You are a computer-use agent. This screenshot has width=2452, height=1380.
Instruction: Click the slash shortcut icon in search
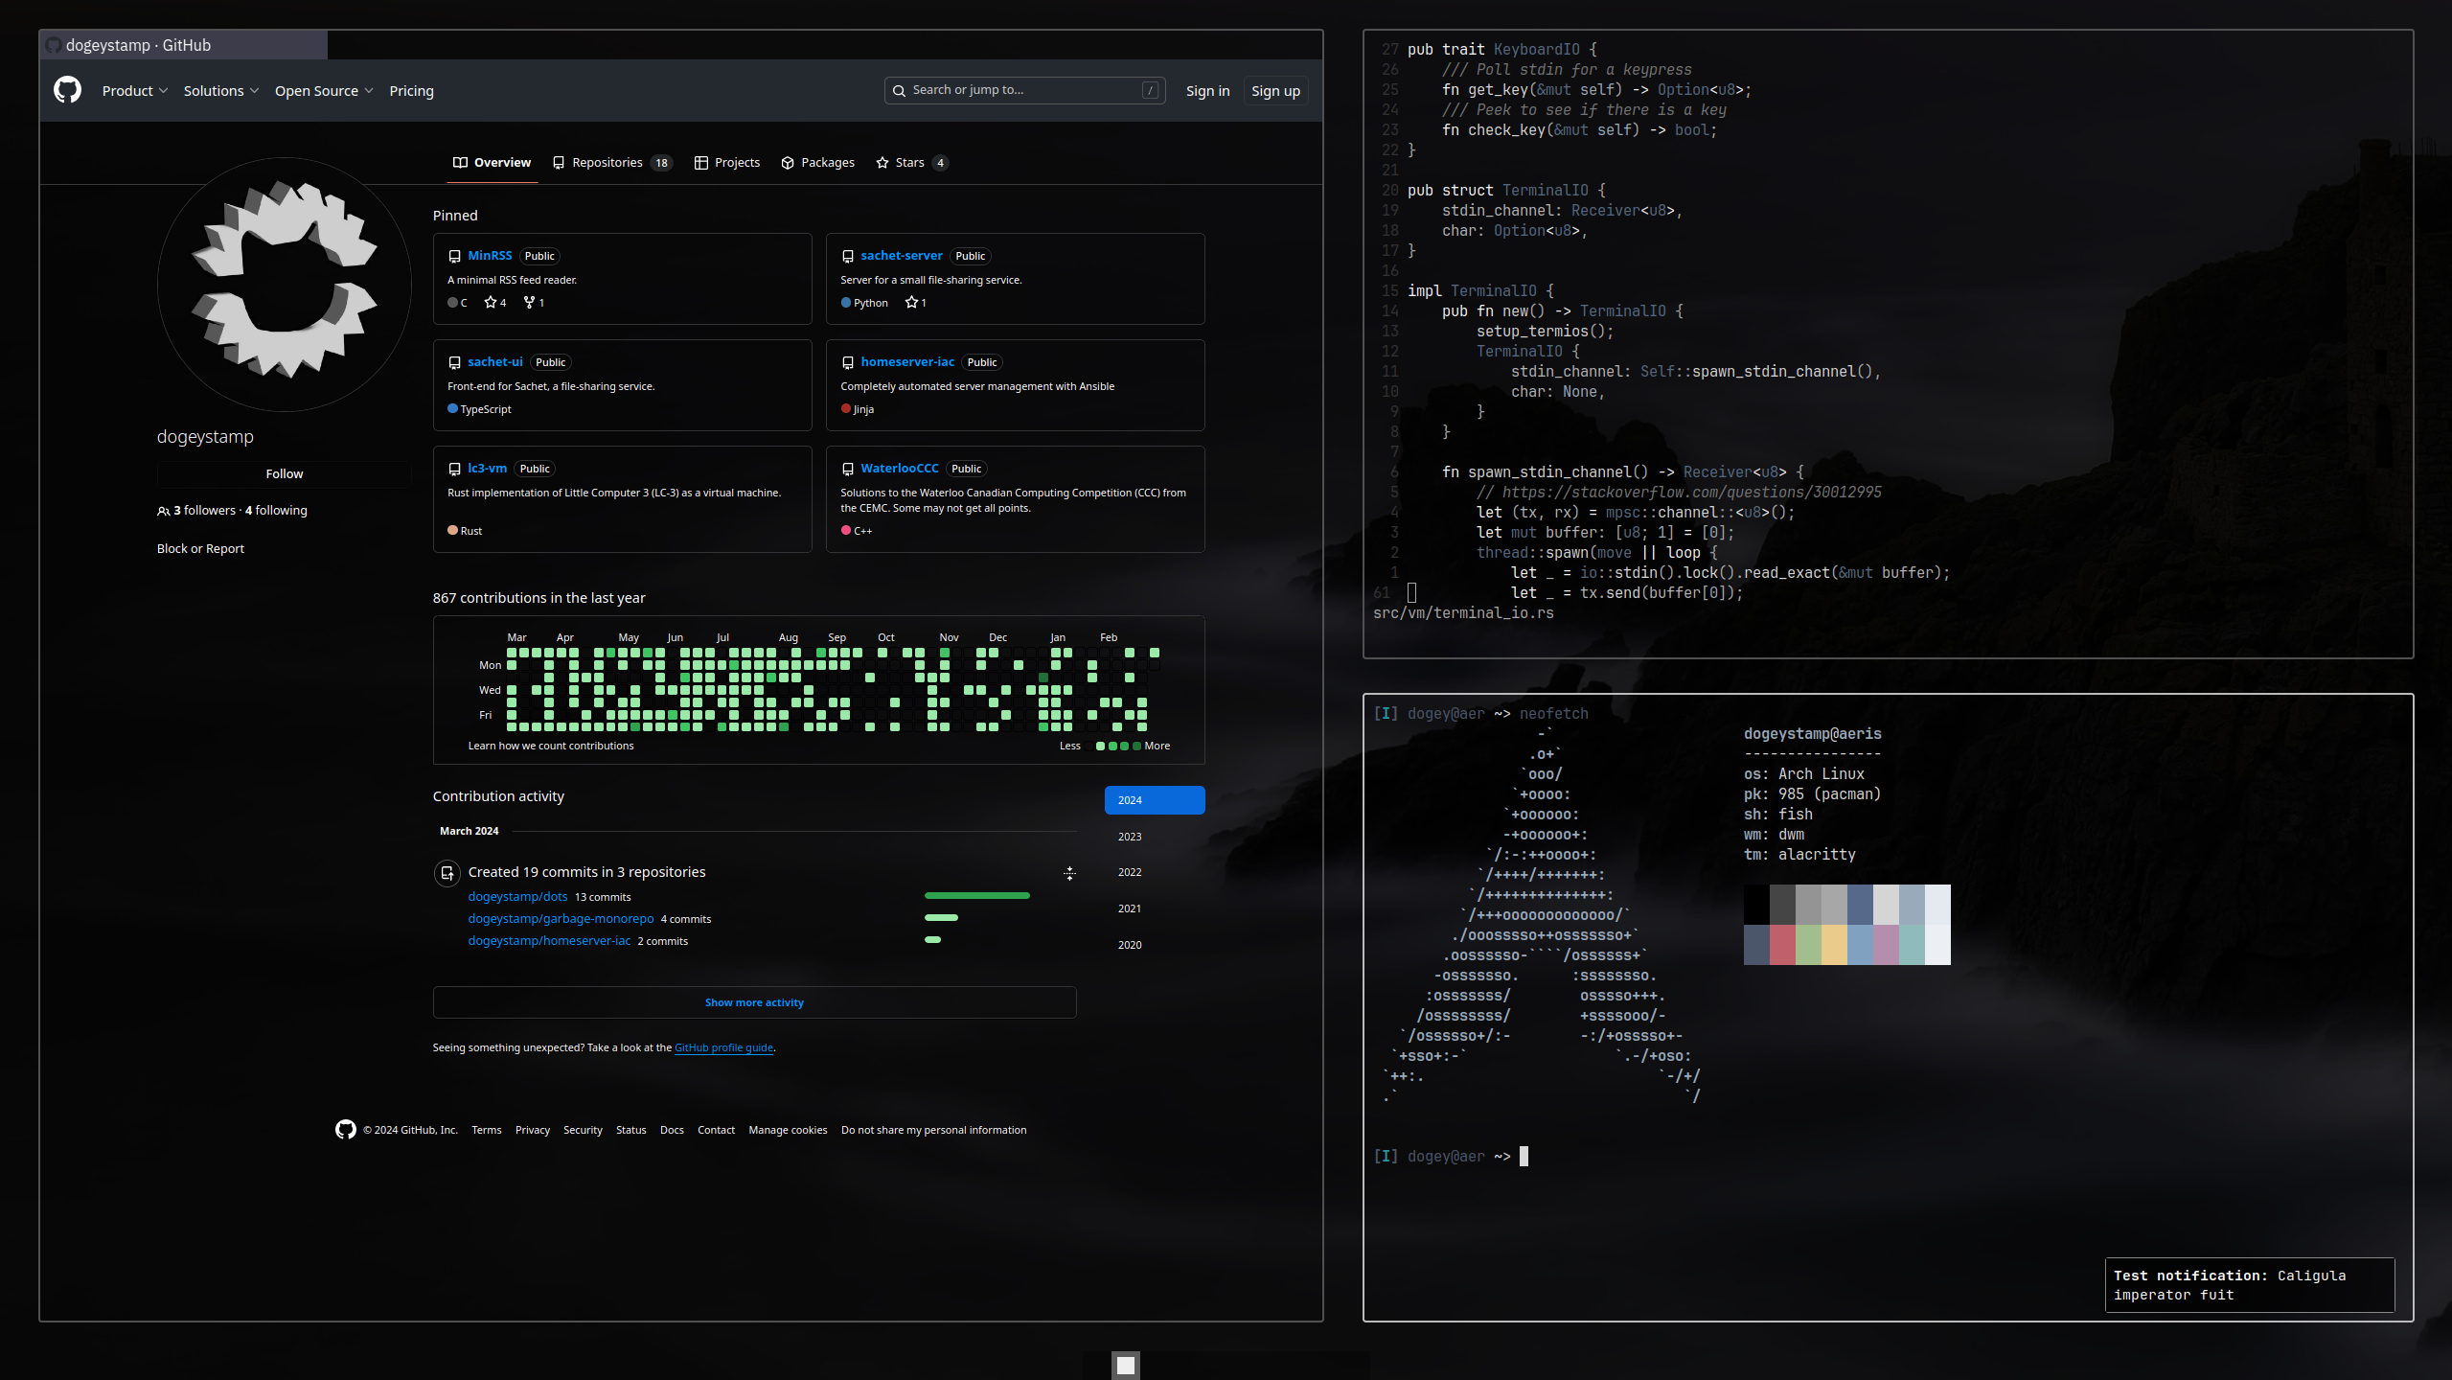(1150, 90)
